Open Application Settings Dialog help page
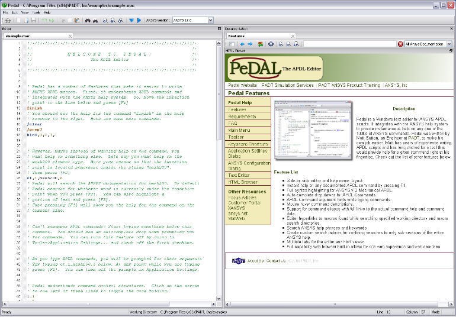This screenshot has width=456, height=317. click(248, 153)
